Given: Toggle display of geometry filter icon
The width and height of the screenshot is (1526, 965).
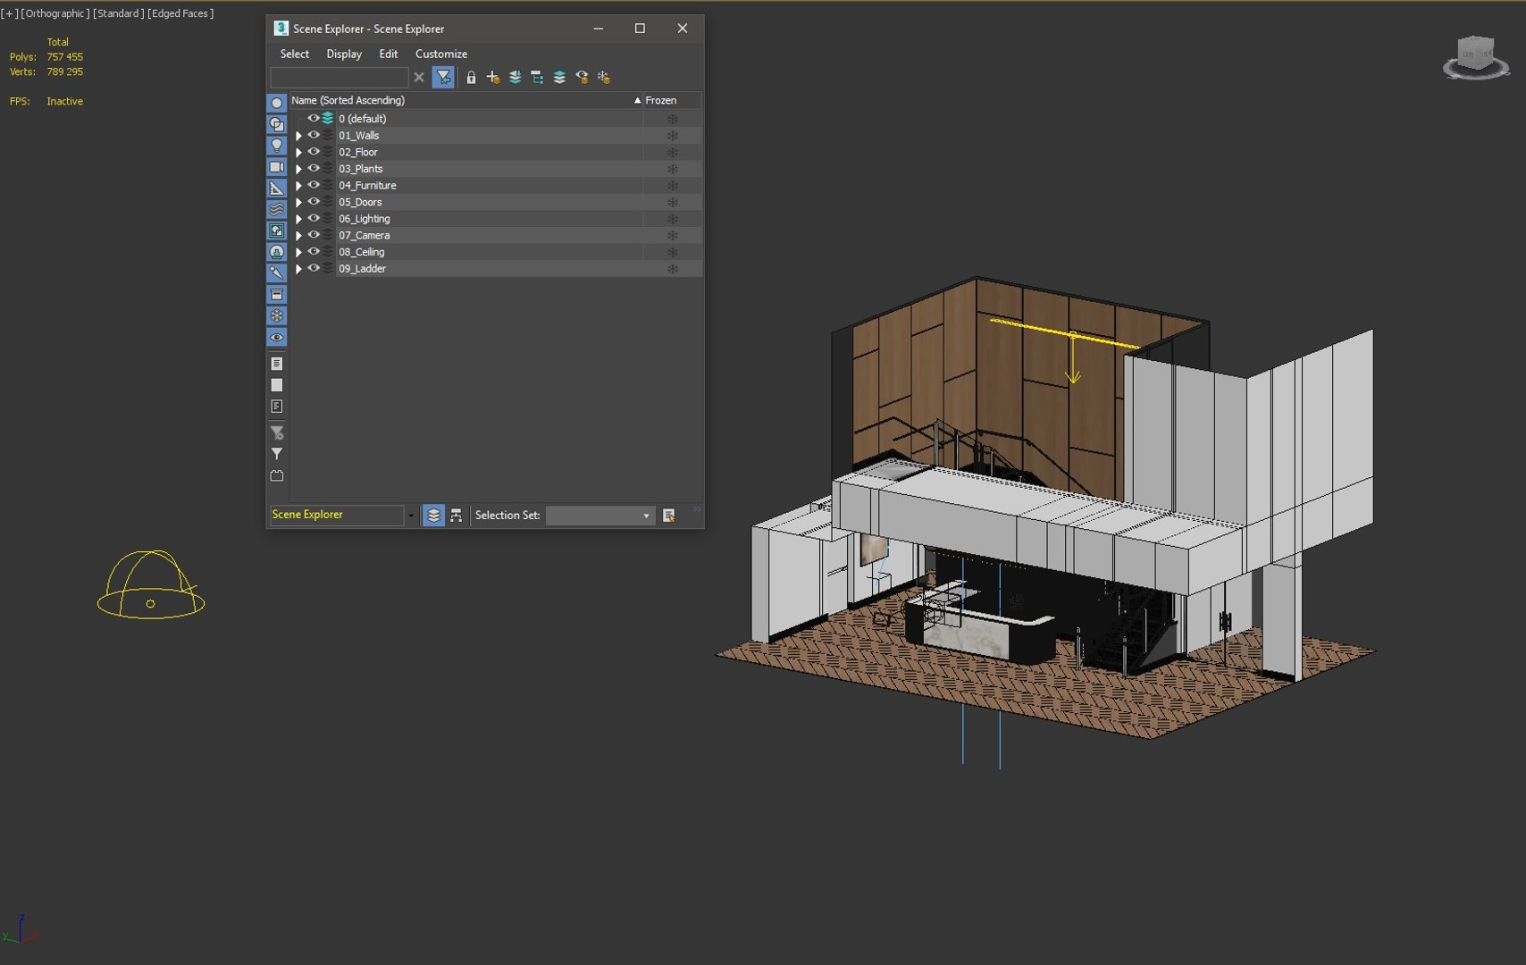Looking at the screenshot, I should pyautogui.click(x=277, y=103).
